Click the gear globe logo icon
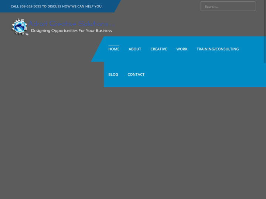 20,27
